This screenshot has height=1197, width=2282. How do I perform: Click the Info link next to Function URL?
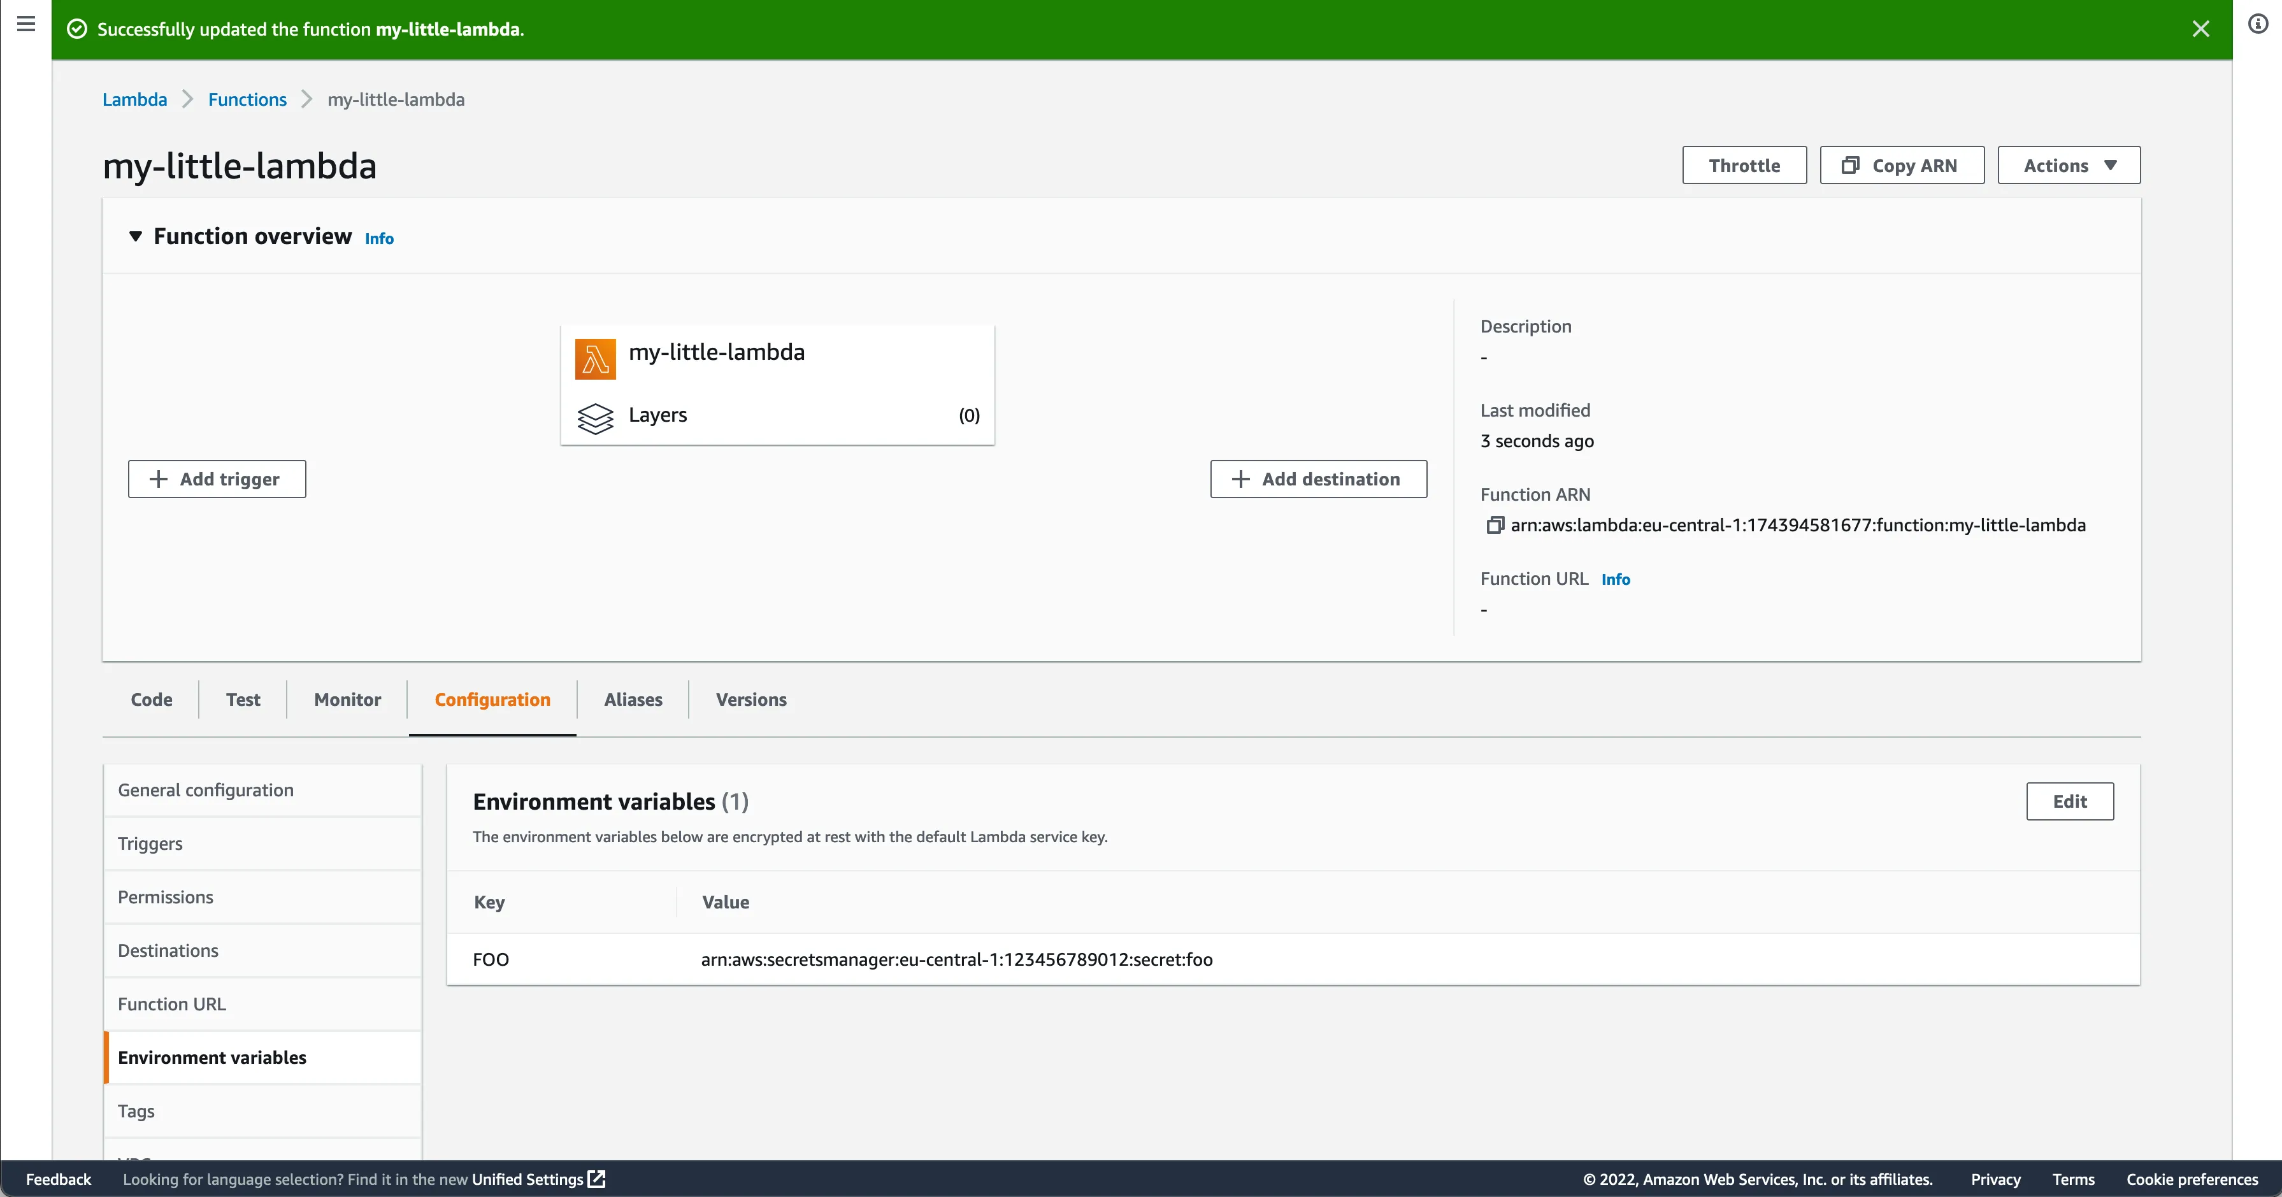1616,578
